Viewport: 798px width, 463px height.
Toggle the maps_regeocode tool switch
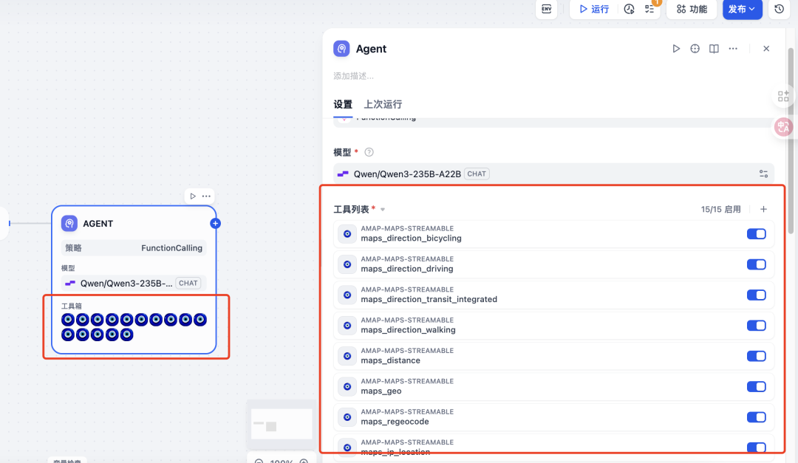coord(757,417)
